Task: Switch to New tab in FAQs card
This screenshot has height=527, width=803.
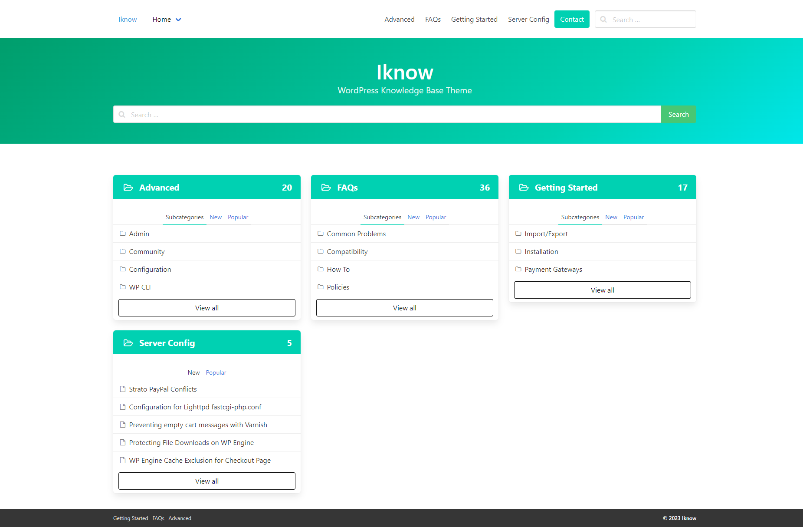Action: point(413,217)
